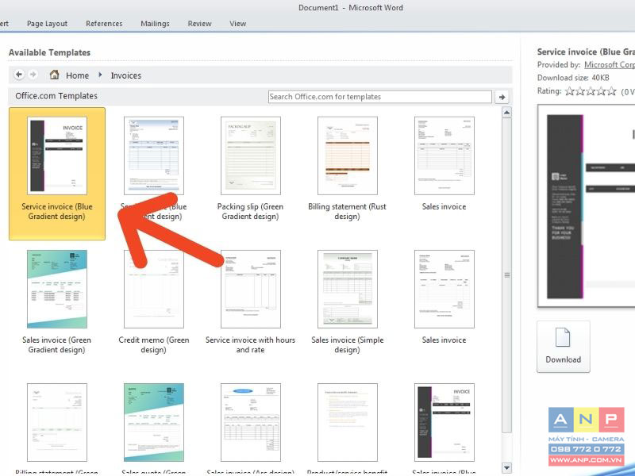This screenshot has width=635, height=476.
Task: Choose the Sales invoice (Simple design) template
Action: [x=347, y=302]
